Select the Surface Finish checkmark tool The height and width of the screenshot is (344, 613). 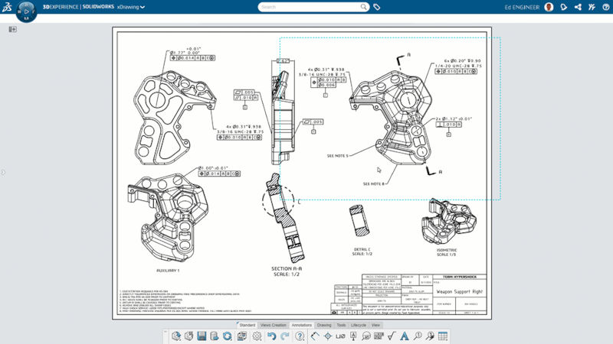click(x=392, y=336)
